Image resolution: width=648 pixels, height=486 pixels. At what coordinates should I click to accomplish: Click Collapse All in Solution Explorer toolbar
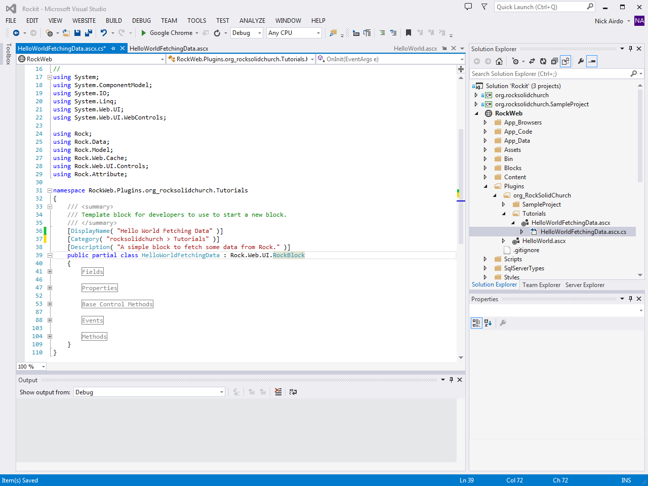click(x=554, y=61)
